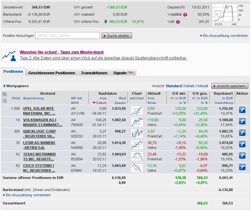Click the WKN, ISIN, Name search field

[x=67, y=36]
